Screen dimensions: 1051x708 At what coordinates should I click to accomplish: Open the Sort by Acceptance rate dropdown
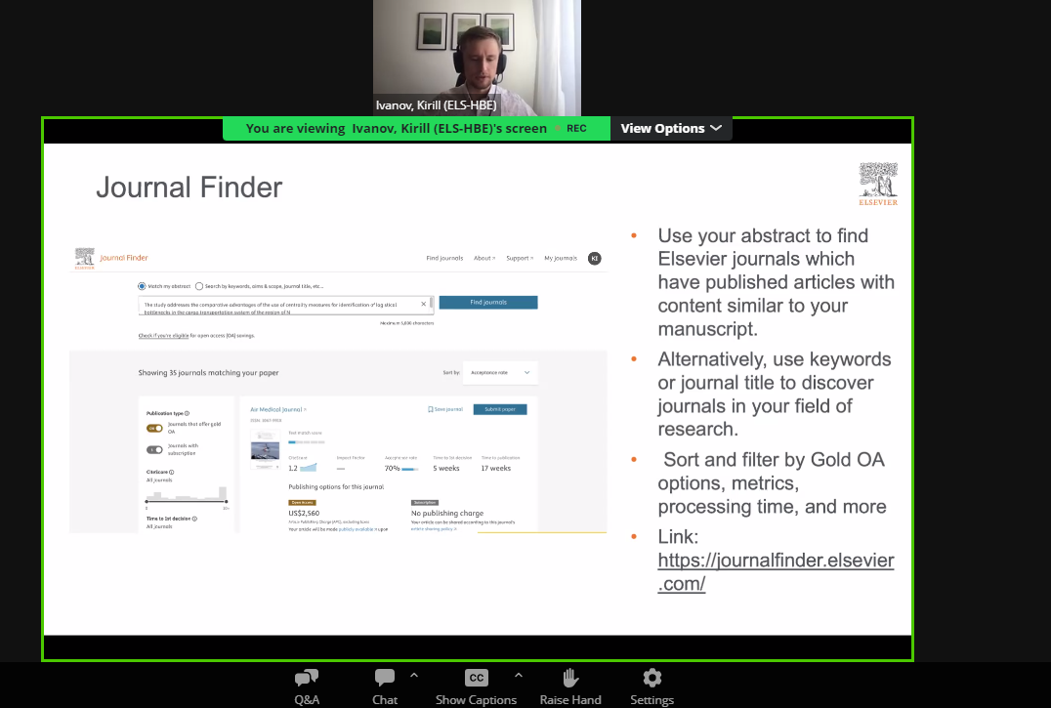pos(500,372)
